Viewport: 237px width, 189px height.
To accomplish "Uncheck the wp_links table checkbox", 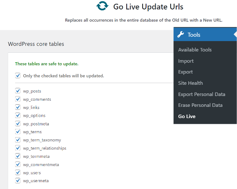I will (x=18, y=107).
